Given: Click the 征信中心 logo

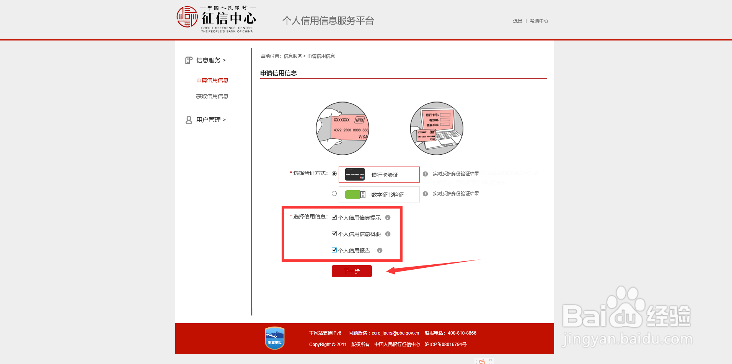Looking at the screenshot, I should click(216, 18).
